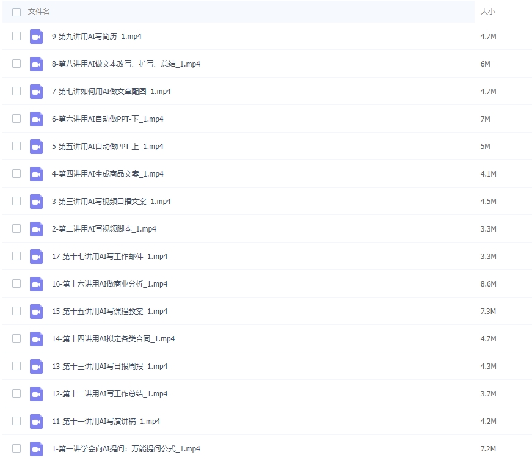Open 15-第十五讲用AI写课程教案_1.mp4

point(109,311)
